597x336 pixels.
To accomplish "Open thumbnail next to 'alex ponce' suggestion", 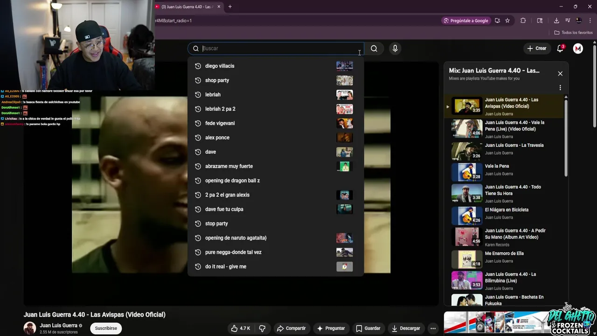I will [345, 138].
